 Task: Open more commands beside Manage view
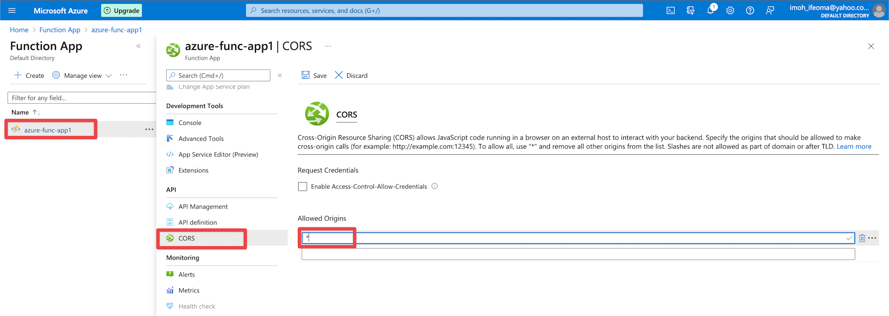pyautogui.click(x=124, y=76)
